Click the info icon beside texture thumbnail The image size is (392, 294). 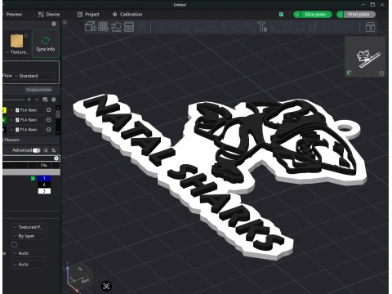coord(26,35)
